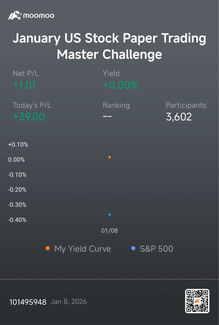The height and width of the screenshot is (325, 219).
Task: Tap the Ranking dashes value
Action: (107, 116)
